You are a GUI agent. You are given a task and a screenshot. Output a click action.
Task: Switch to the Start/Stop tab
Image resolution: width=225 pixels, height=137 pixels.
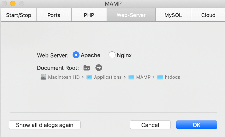click(19, 15)
